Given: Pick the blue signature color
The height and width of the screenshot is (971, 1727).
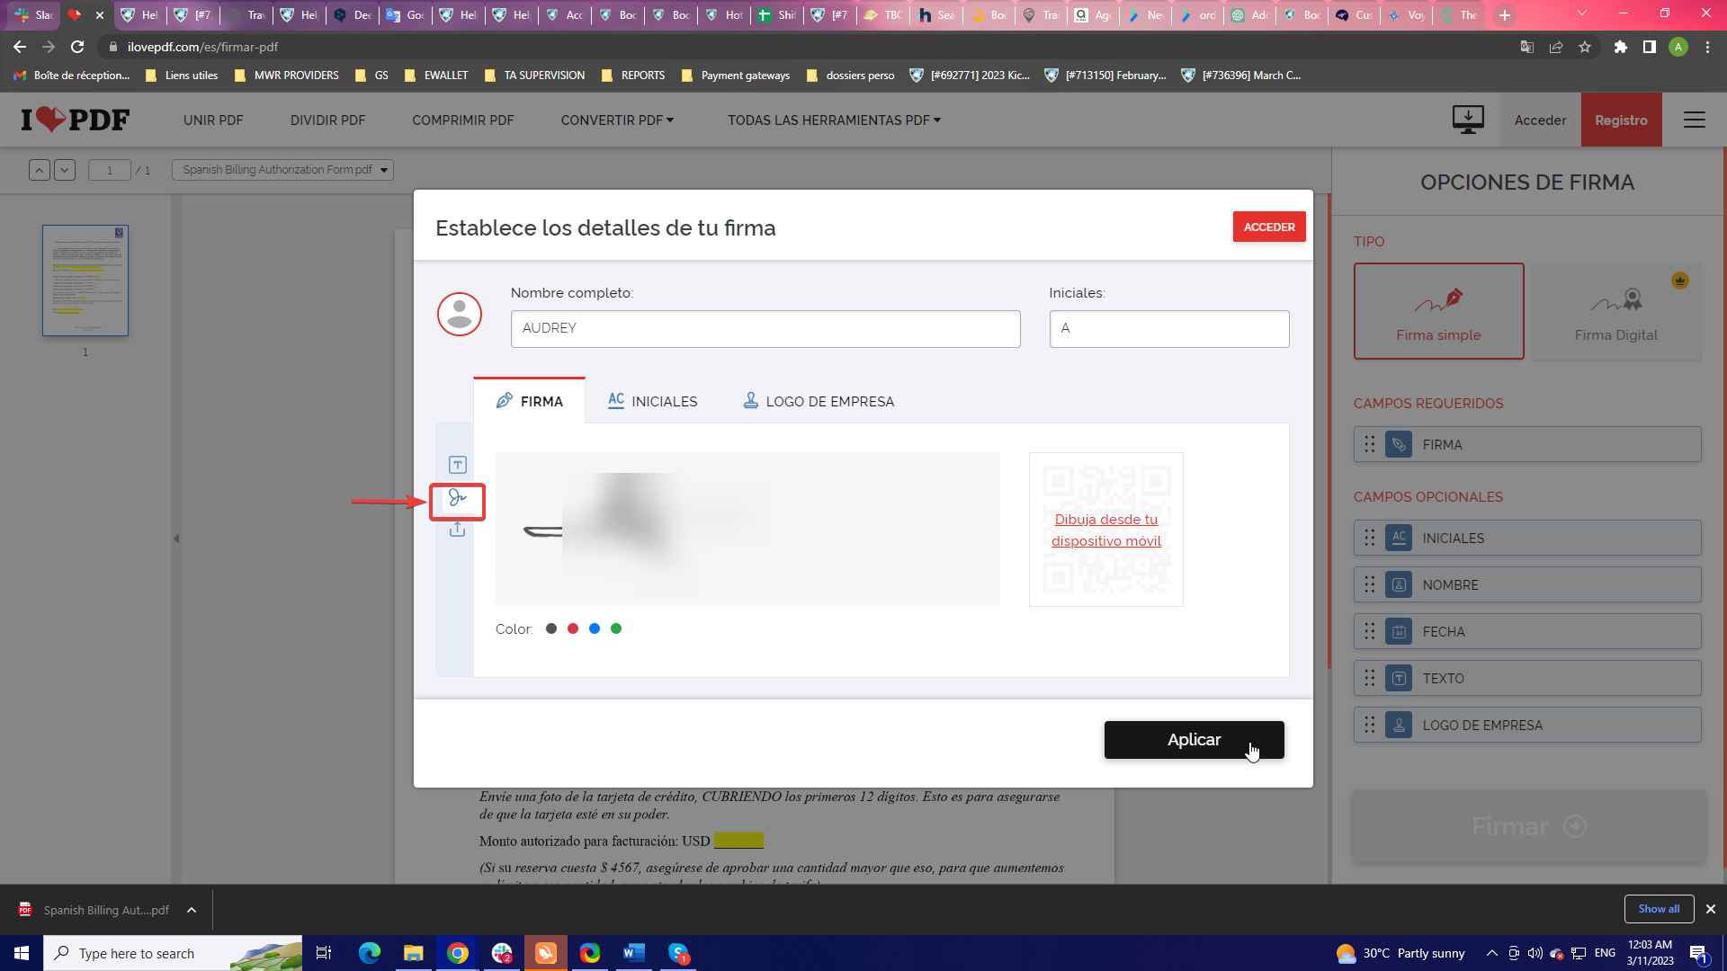Looking at the screenshot, I should (x=595, y=629).
